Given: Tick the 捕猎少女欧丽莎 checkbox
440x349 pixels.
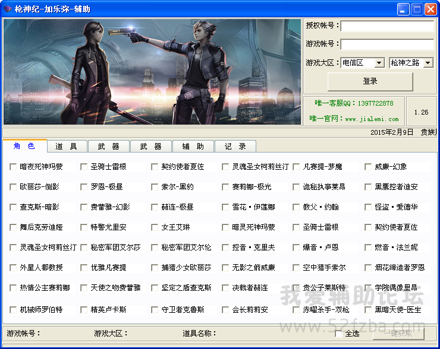Looking at the screenshot, I should click(155, 268).
